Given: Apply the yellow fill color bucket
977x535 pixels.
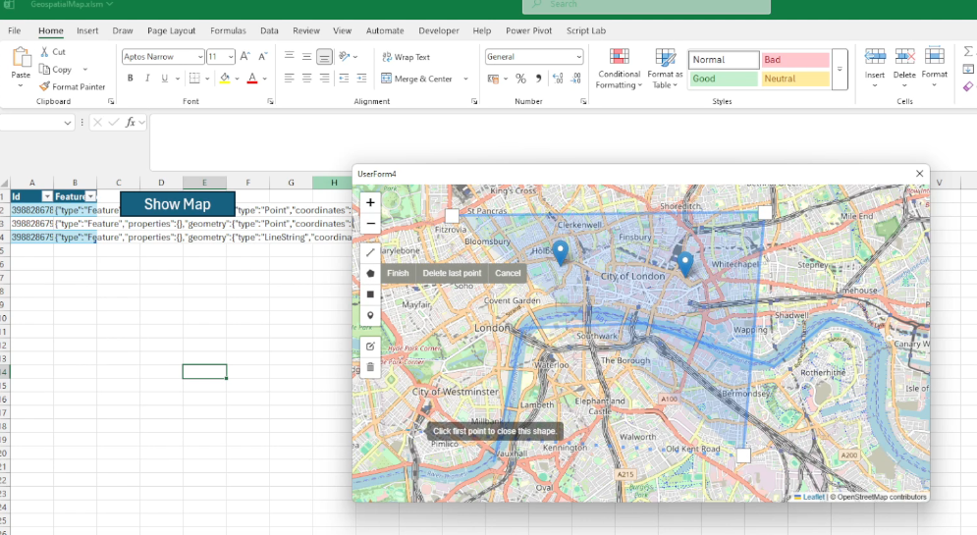Looking at the screenshot, I should pos(225,79).
